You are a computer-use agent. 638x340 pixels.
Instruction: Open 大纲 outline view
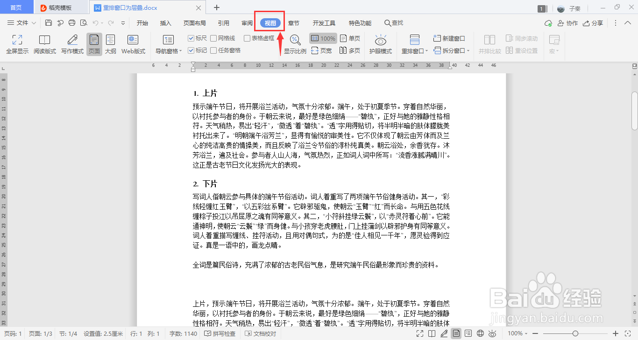pyautogui.click(x=110, y=44)
